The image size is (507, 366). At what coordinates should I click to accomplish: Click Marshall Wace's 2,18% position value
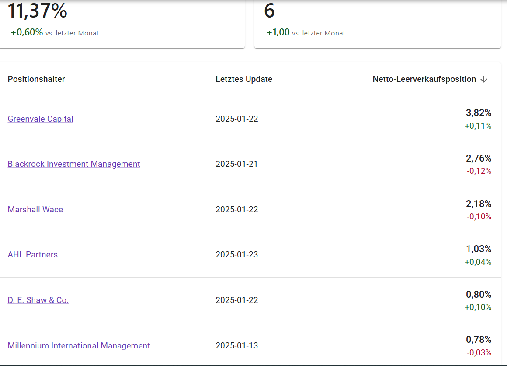tap(478, 204)
